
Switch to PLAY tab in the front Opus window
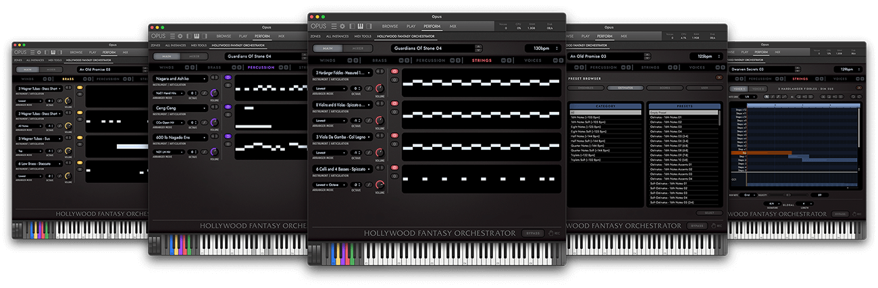(411, 26)
